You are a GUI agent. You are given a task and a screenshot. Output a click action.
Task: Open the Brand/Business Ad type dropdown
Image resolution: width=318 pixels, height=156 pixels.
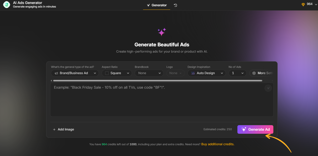coord(75,73)
